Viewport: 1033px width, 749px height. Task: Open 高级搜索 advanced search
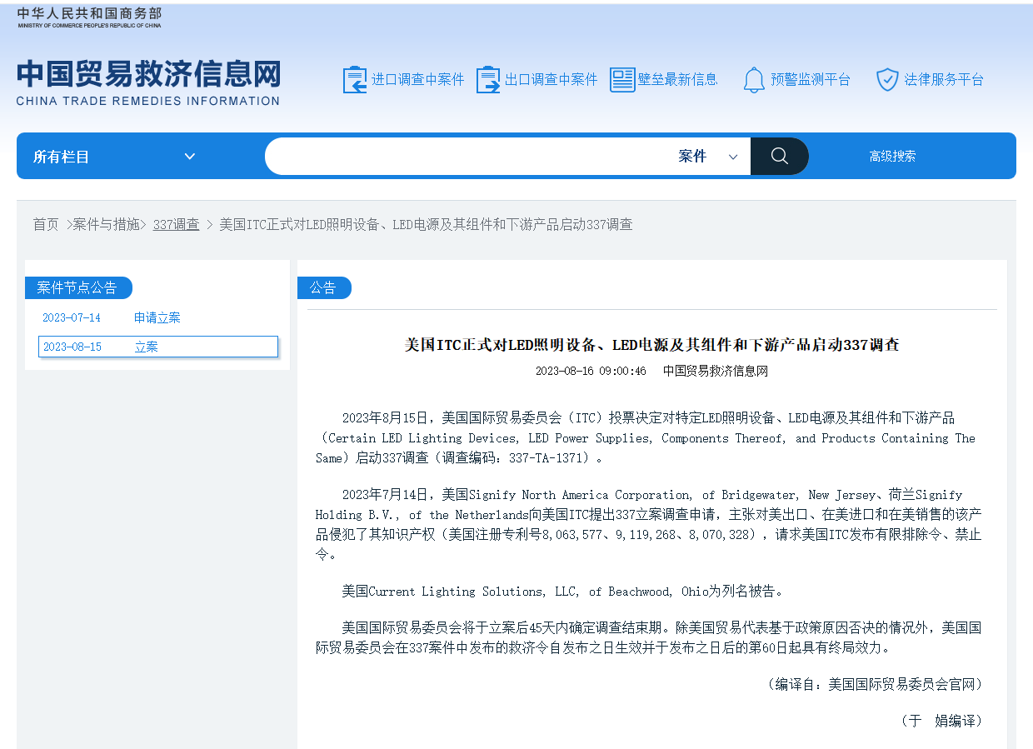click(x=892, y=157)
